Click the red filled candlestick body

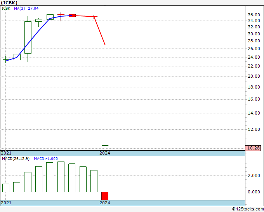[x=72, y=16]
